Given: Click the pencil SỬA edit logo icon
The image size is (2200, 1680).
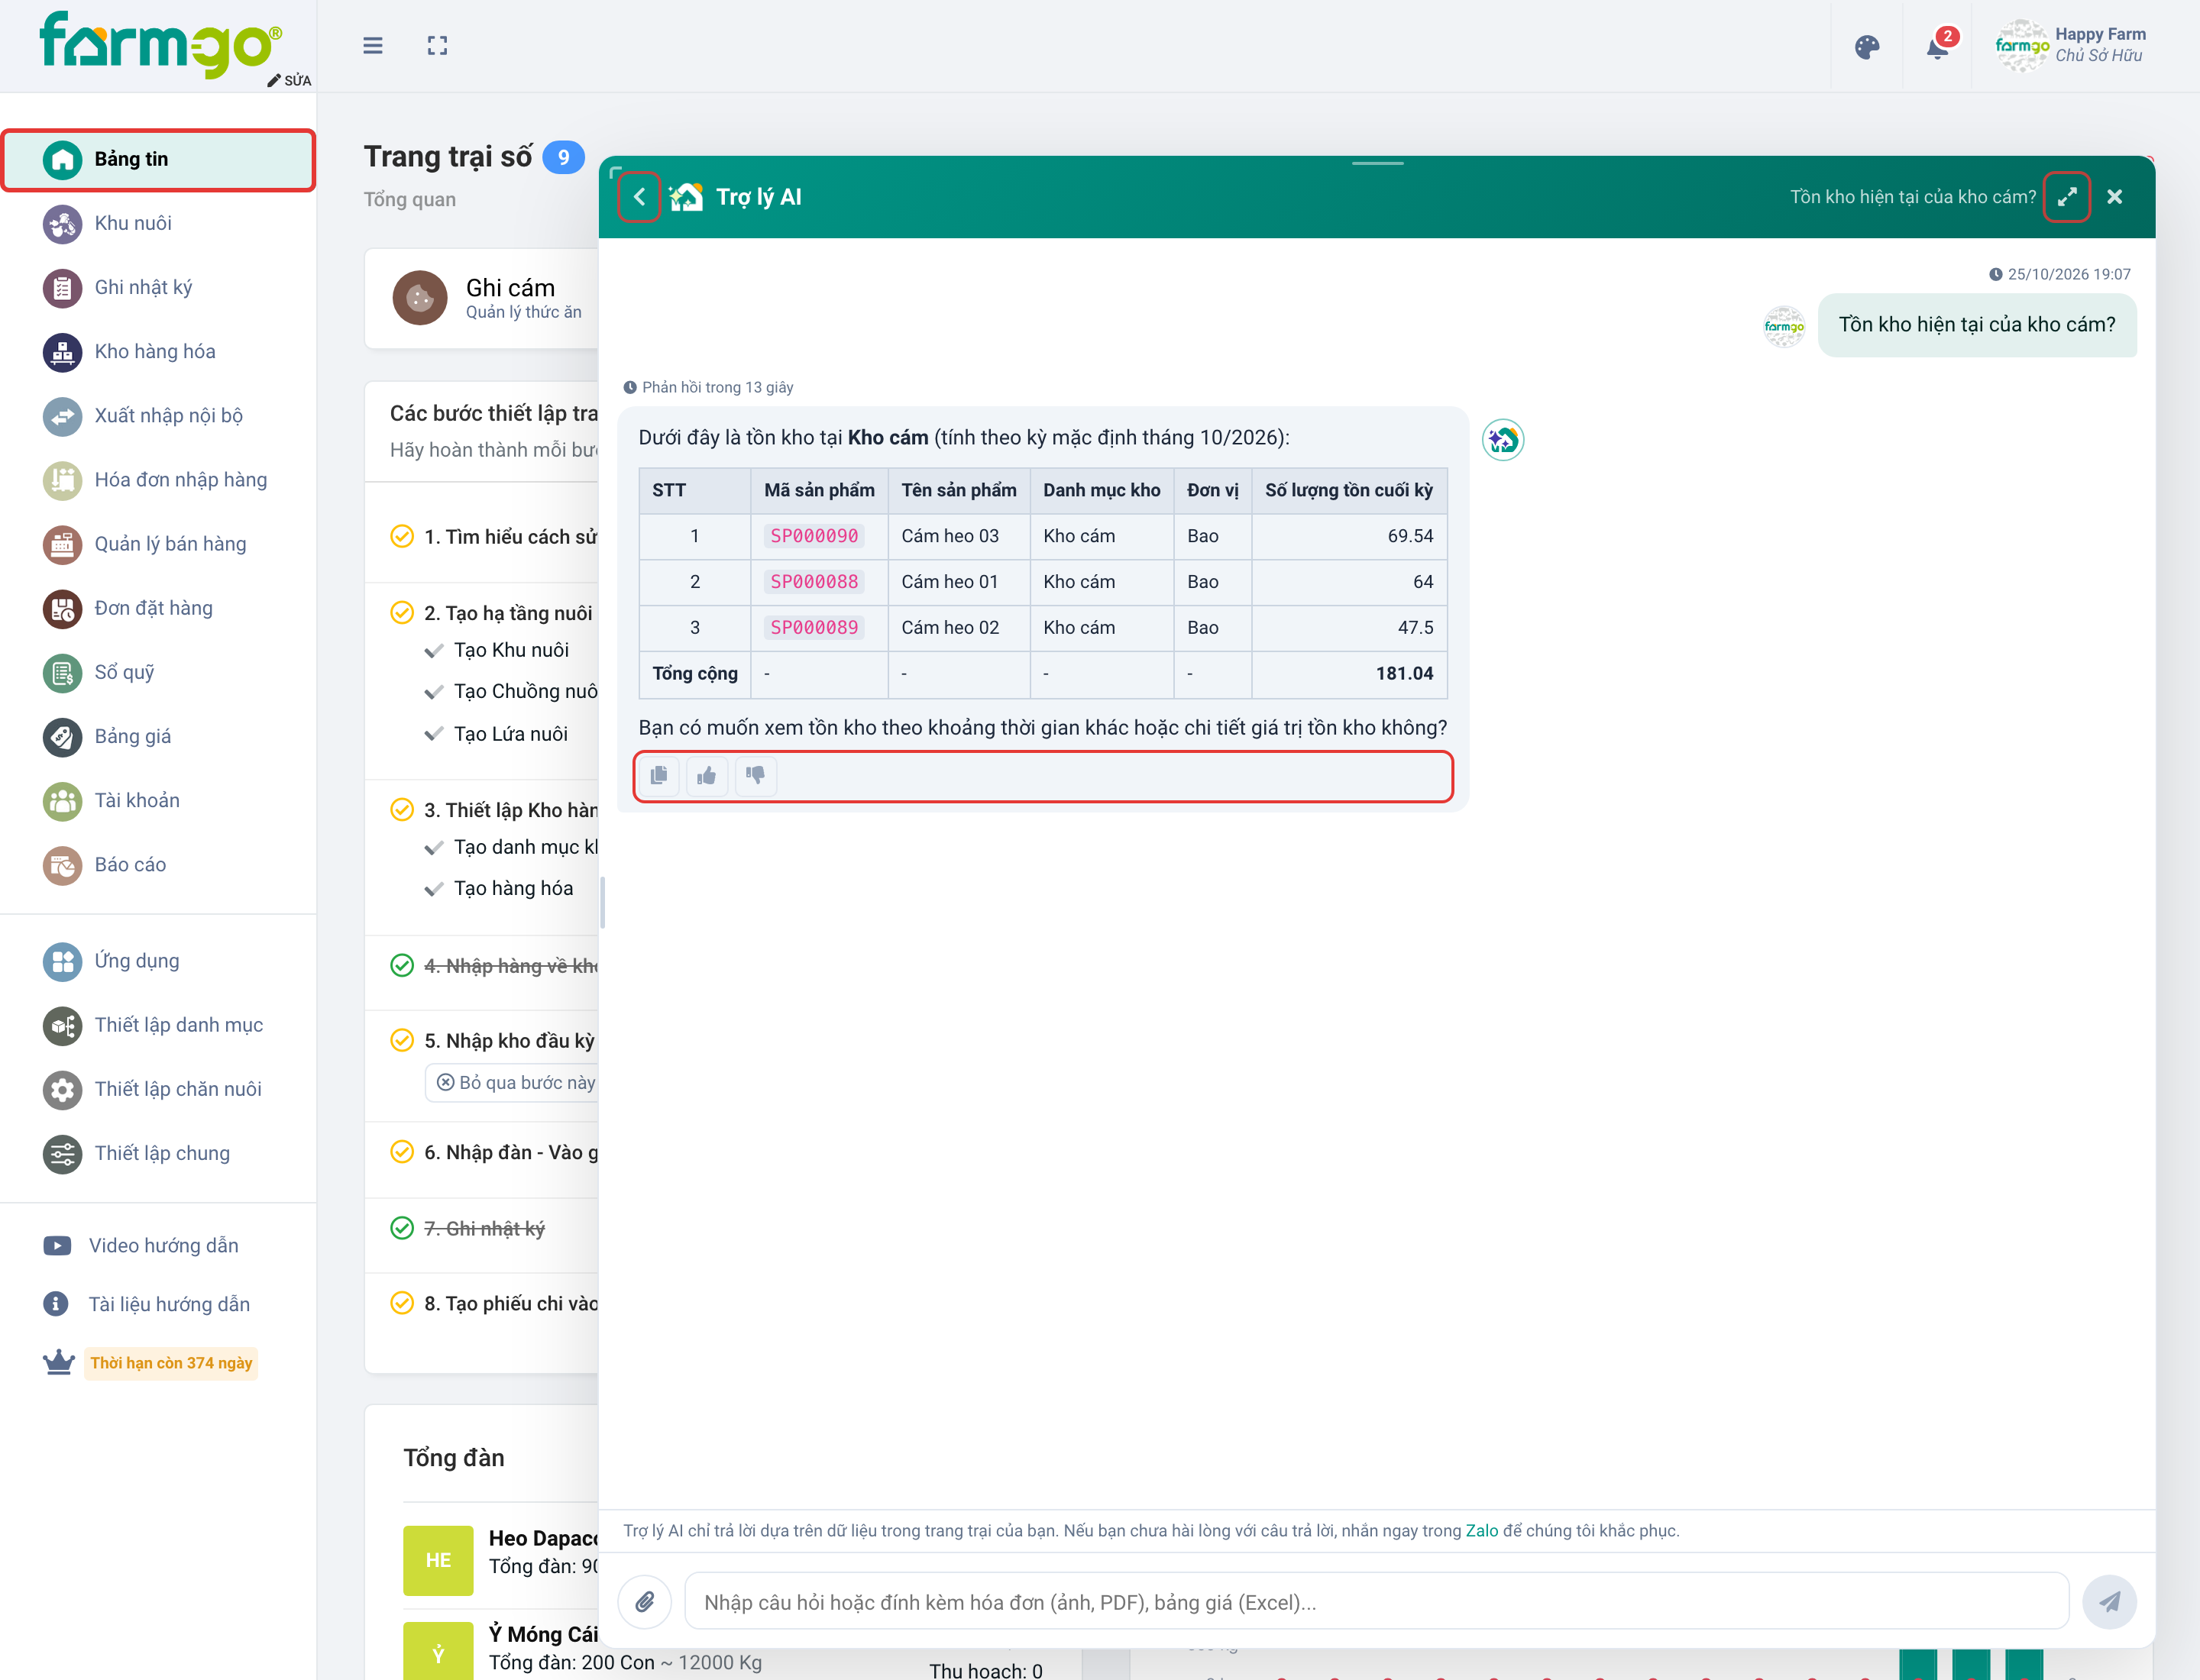Looking at the screenshot, I should [x=289, y=80].
